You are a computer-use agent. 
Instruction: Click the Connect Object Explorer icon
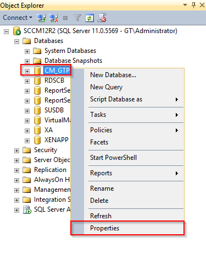[41, 18]
